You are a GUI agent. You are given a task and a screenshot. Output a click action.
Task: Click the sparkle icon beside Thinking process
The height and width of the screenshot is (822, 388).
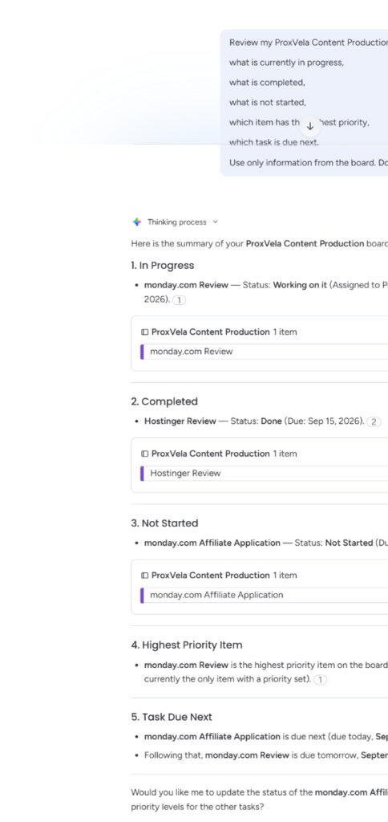pyautogui.click(x=136, y=222)
